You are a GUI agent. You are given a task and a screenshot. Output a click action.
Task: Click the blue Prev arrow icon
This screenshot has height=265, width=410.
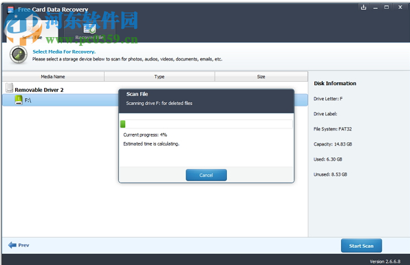click(12, 245)
